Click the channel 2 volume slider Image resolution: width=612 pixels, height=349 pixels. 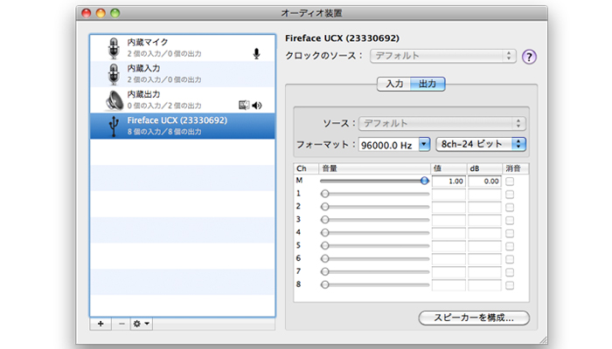pos(375,207)
